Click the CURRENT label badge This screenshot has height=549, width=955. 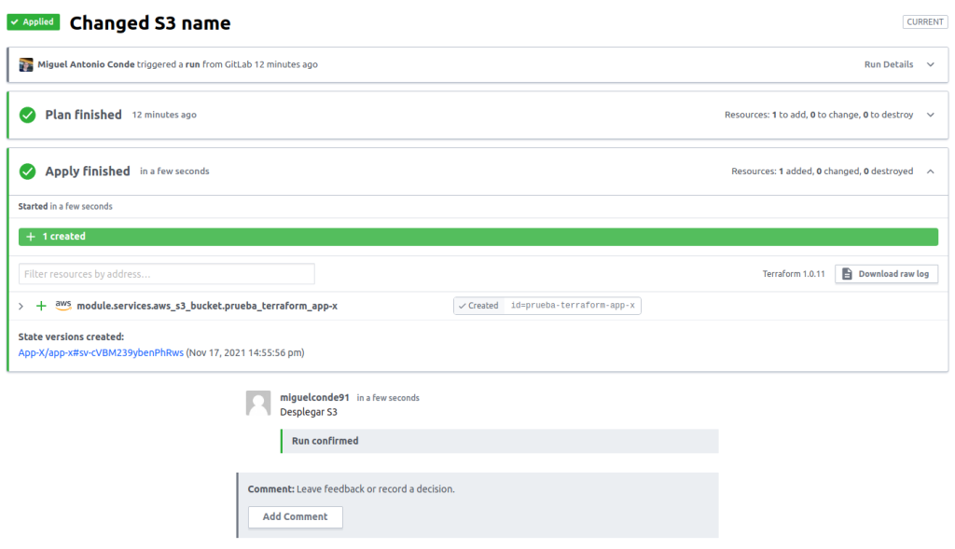coord(924,22)
